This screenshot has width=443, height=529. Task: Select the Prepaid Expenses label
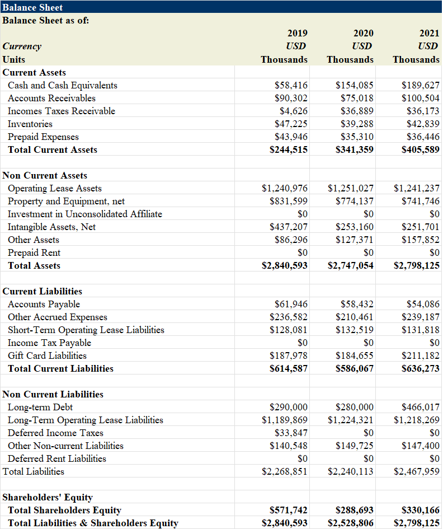(x=43, y=137)
